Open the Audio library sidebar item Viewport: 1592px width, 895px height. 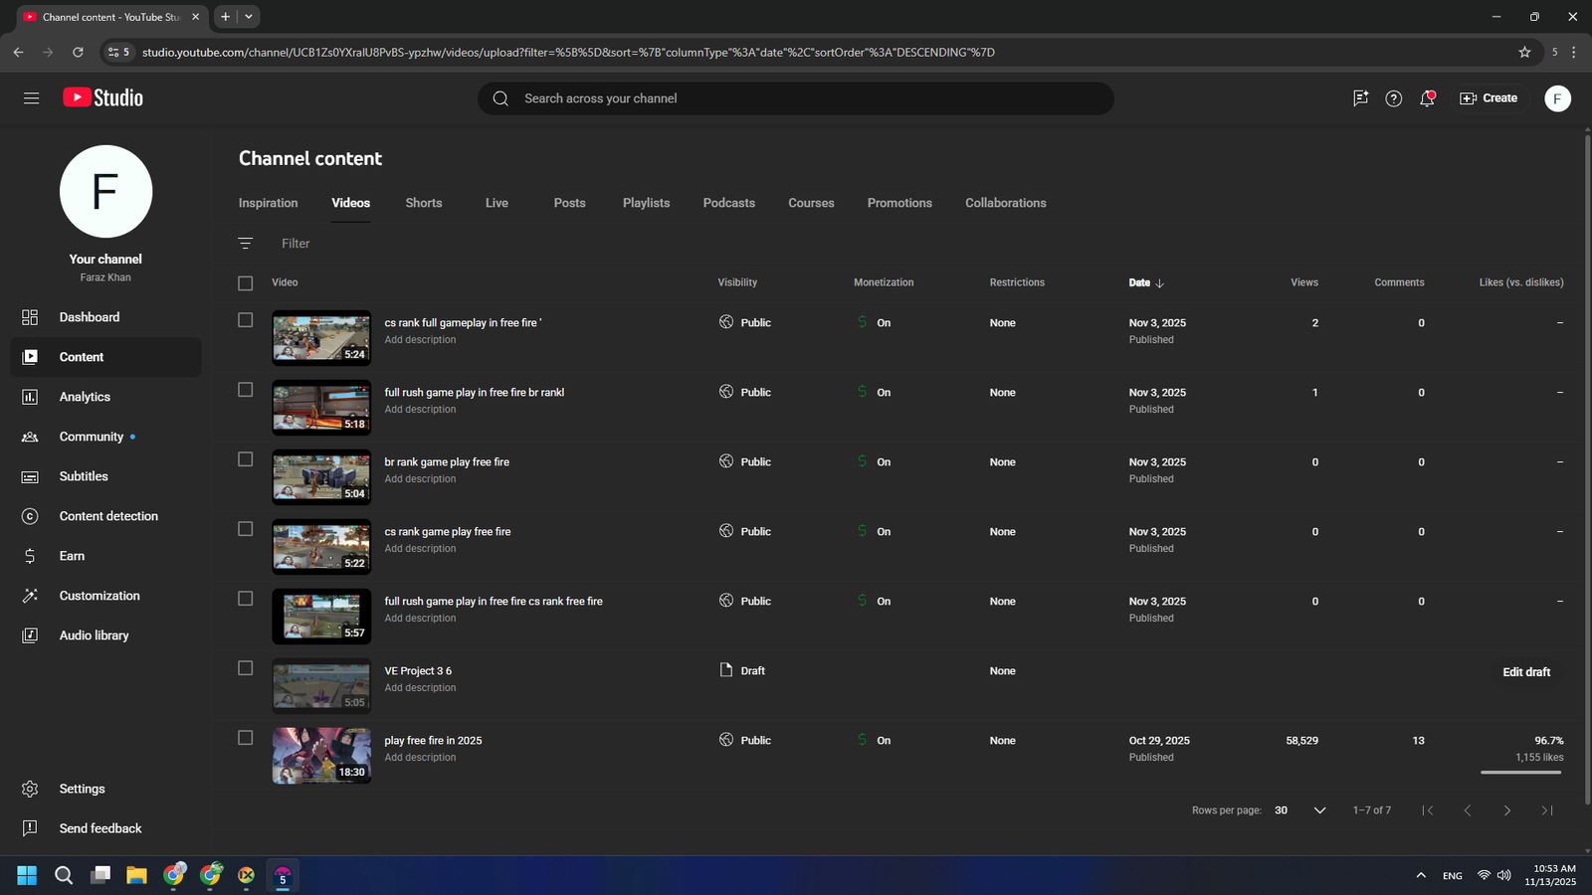[94, 635]
